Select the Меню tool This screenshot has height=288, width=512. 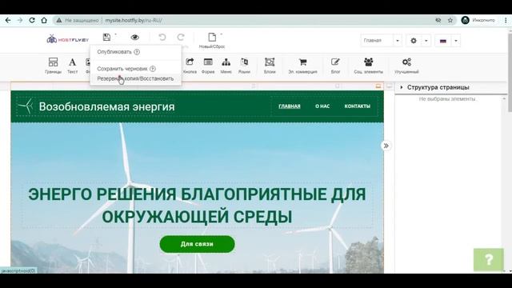(226, 66)
